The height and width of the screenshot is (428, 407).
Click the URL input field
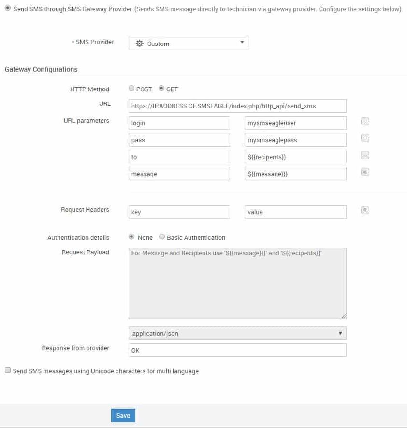[237, 106]
